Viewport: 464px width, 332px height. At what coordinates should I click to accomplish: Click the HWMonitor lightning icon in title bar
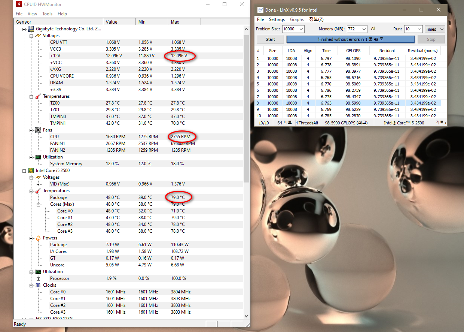click(x=19, y=4)
